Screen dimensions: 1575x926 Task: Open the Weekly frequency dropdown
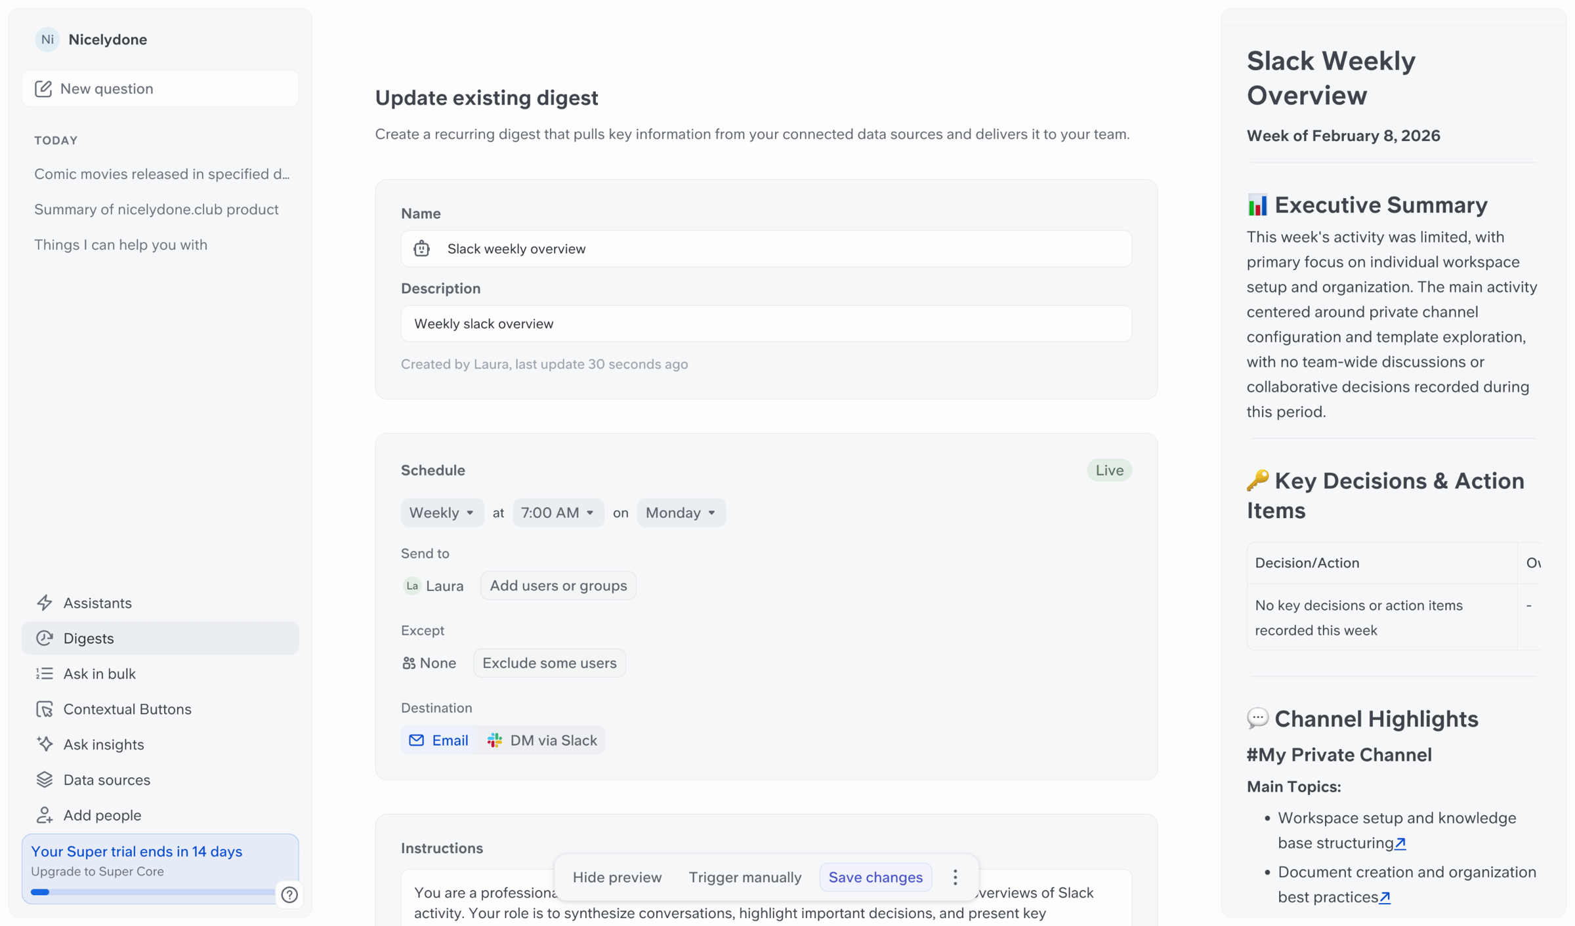pyautogui.click(x=442, y=513)
